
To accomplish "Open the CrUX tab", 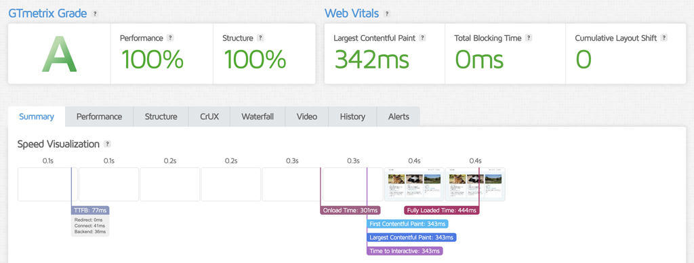I will (209, 117).
